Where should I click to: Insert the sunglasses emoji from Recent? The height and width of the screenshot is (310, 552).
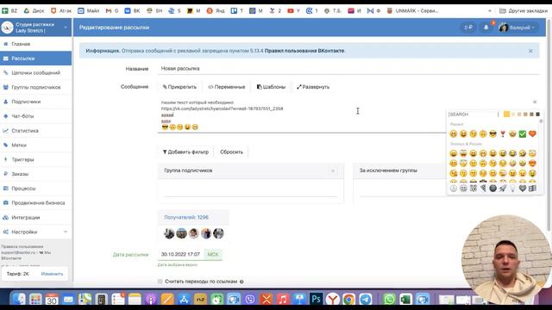tap(492, 134)
